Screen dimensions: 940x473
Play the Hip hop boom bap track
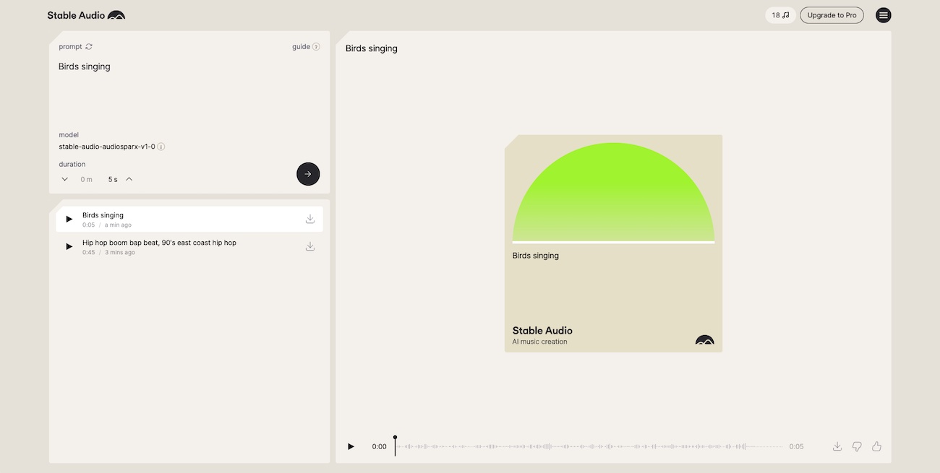69,246
